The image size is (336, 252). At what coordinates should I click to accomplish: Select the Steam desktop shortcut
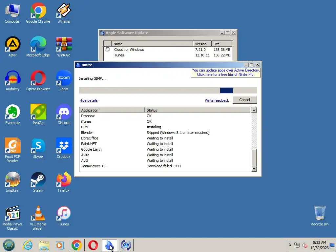pos(38,182)
